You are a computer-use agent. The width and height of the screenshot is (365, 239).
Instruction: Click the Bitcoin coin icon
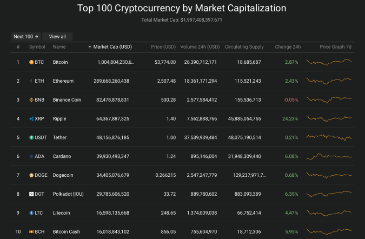[x=31, y=62]
